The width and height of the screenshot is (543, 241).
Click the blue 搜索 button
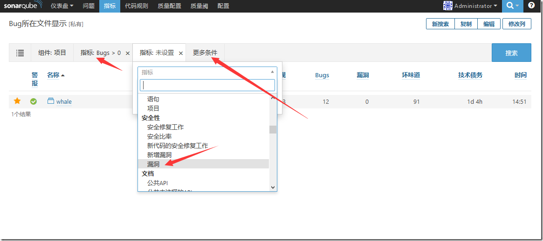coord(511,53)
